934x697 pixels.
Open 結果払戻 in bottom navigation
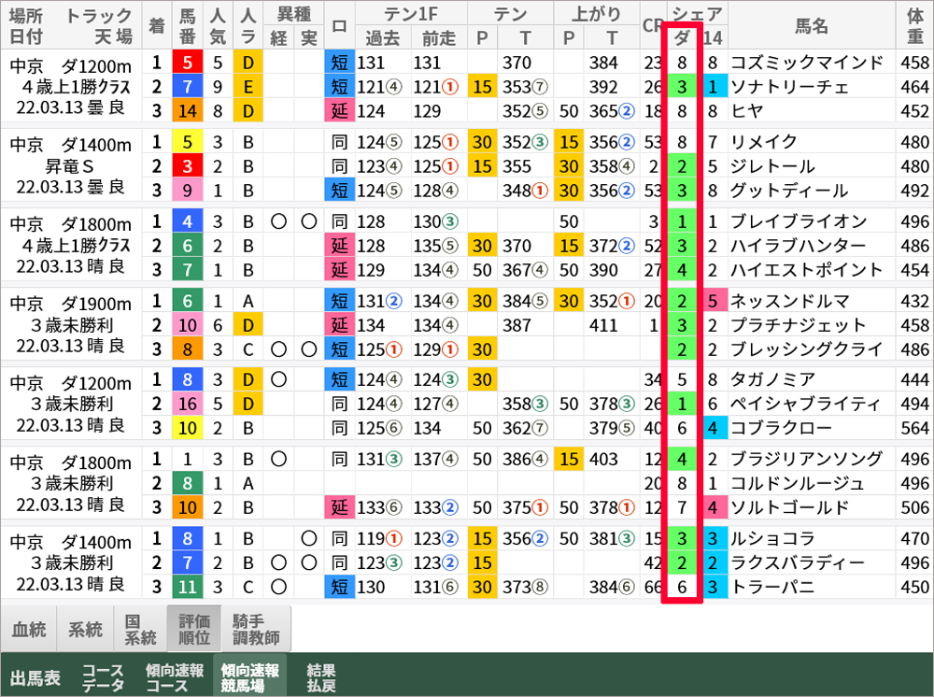point(321,678)
